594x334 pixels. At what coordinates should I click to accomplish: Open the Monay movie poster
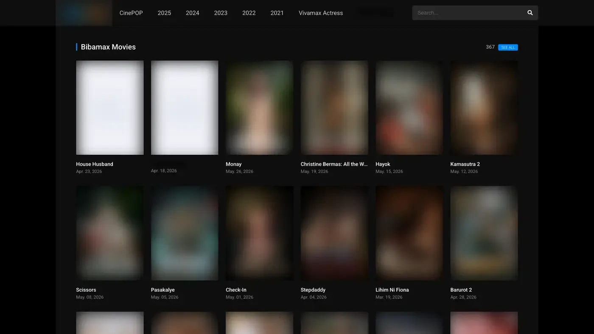pos(259,108)
